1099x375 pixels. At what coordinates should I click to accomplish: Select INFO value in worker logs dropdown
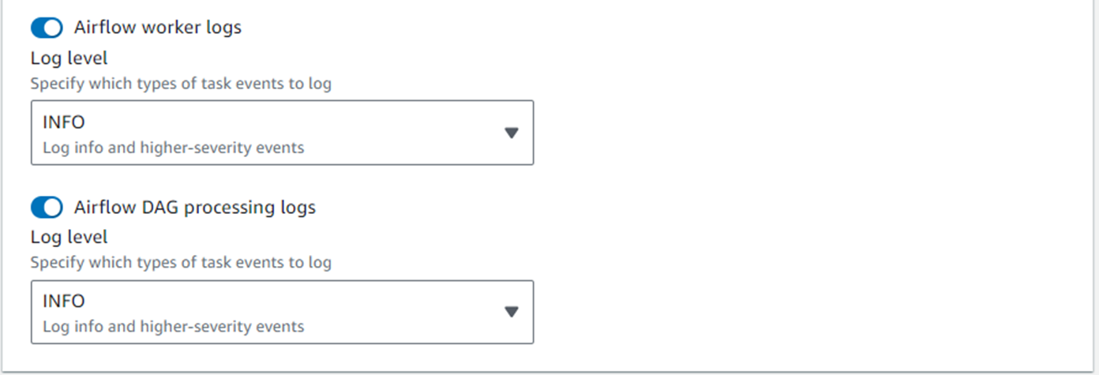(x=64, y=122)
